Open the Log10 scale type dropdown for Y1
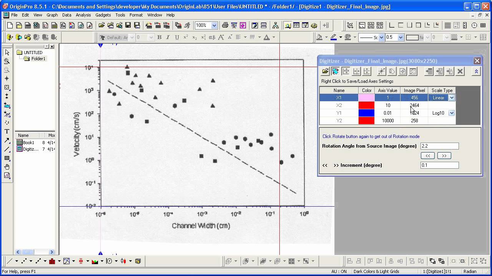Screen dimensions: 492x276 [452, 113]
